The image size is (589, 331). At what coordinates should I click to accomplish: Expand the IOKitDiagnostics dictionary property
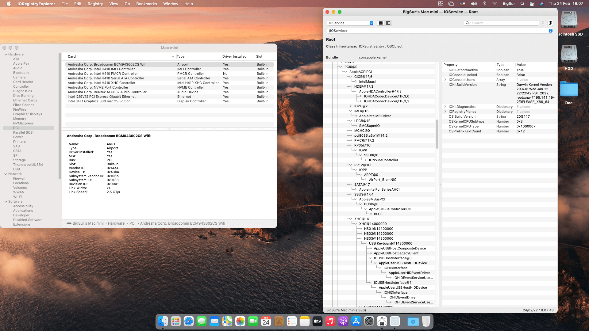coord(445,107)
